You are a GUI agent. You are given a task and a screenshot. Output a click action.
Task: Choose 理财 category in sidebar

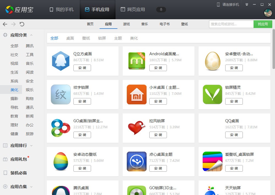coord(14,125)
